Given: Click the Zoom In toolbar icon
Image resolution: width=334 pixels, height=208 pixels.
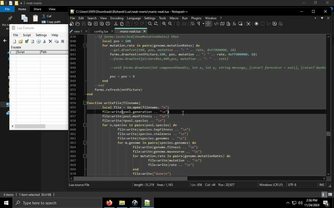Looking at the screenshot, I should (164, 24).
